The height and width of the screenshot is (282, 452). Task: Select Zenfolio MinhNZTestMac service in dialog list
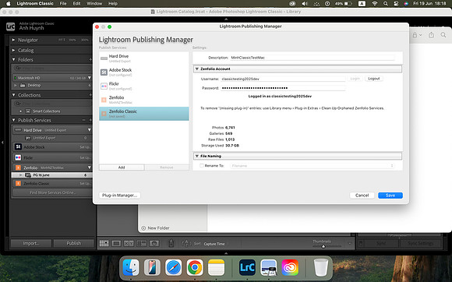[144, 100]
